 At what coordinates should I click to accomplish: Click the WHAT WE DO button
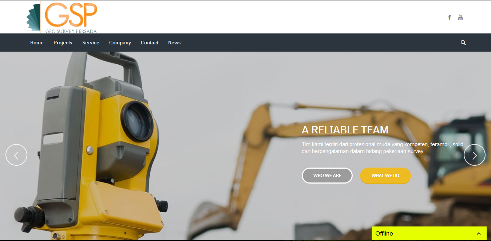[x=385, y=176]
